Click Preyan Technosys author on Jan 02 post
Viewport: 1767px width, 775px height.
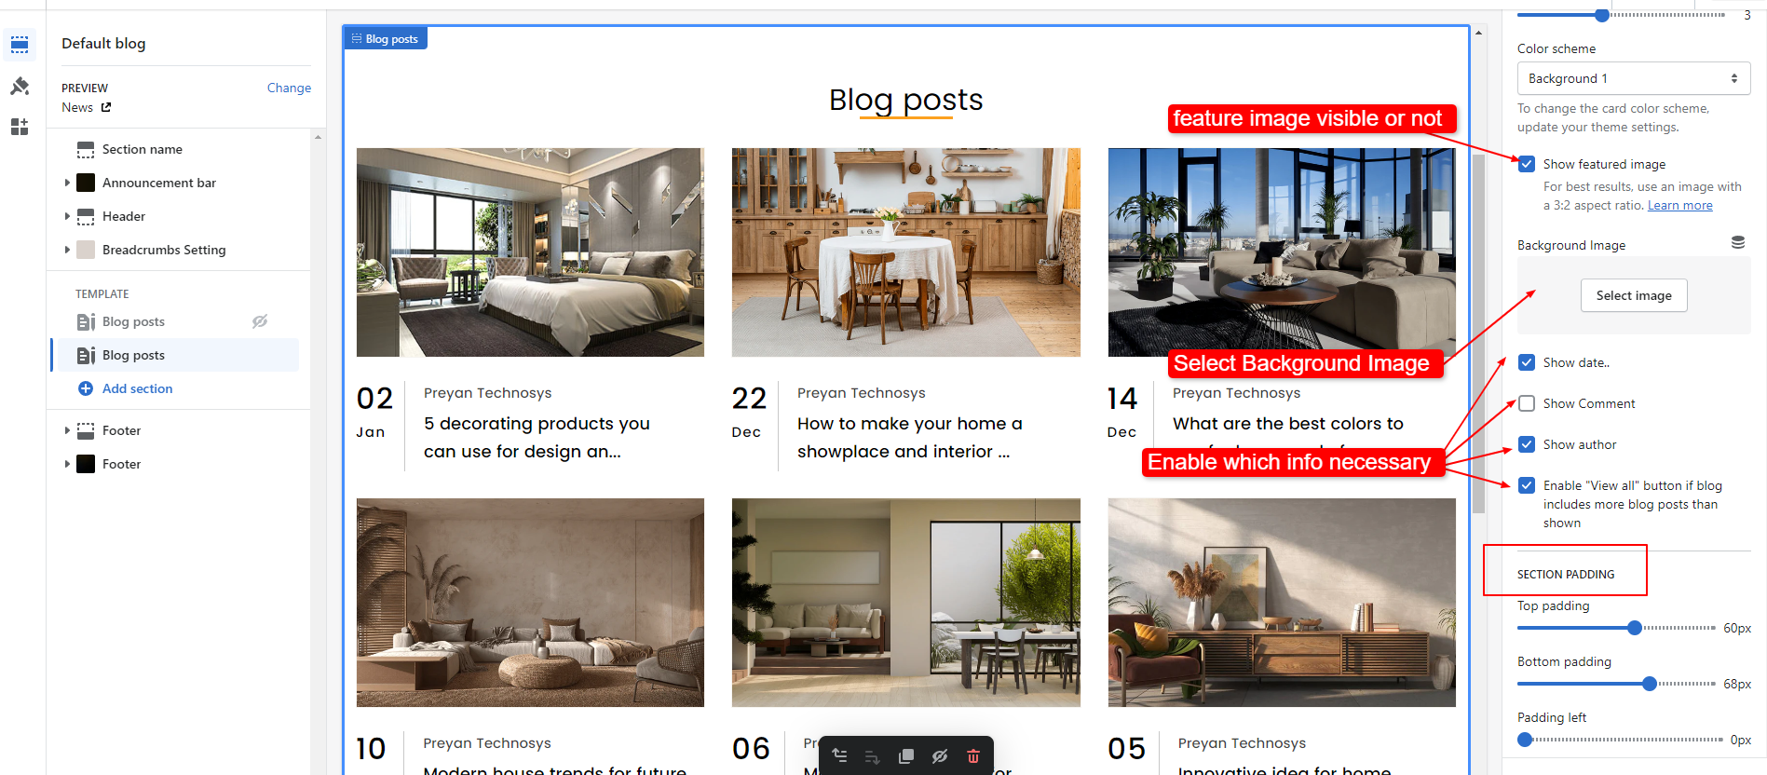(487, 393)
